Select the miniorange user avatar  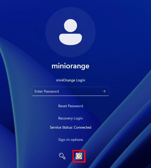71,32
